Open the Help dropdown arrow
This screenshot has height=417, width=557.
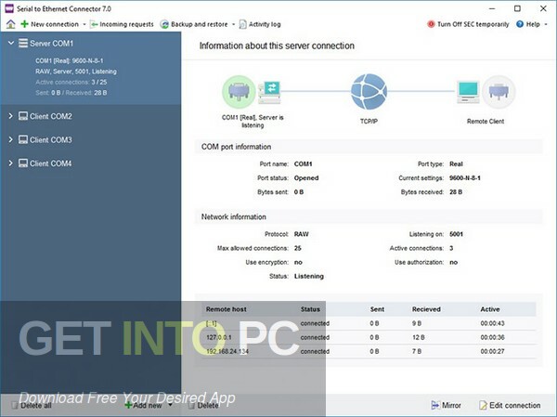(546, 24)
